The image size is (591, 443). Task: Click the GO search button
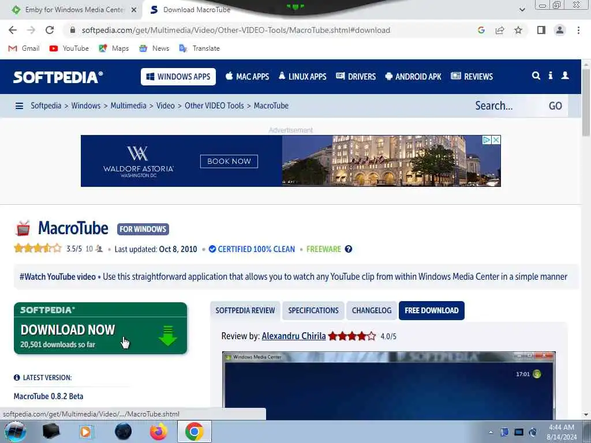[x=555, y=106]
